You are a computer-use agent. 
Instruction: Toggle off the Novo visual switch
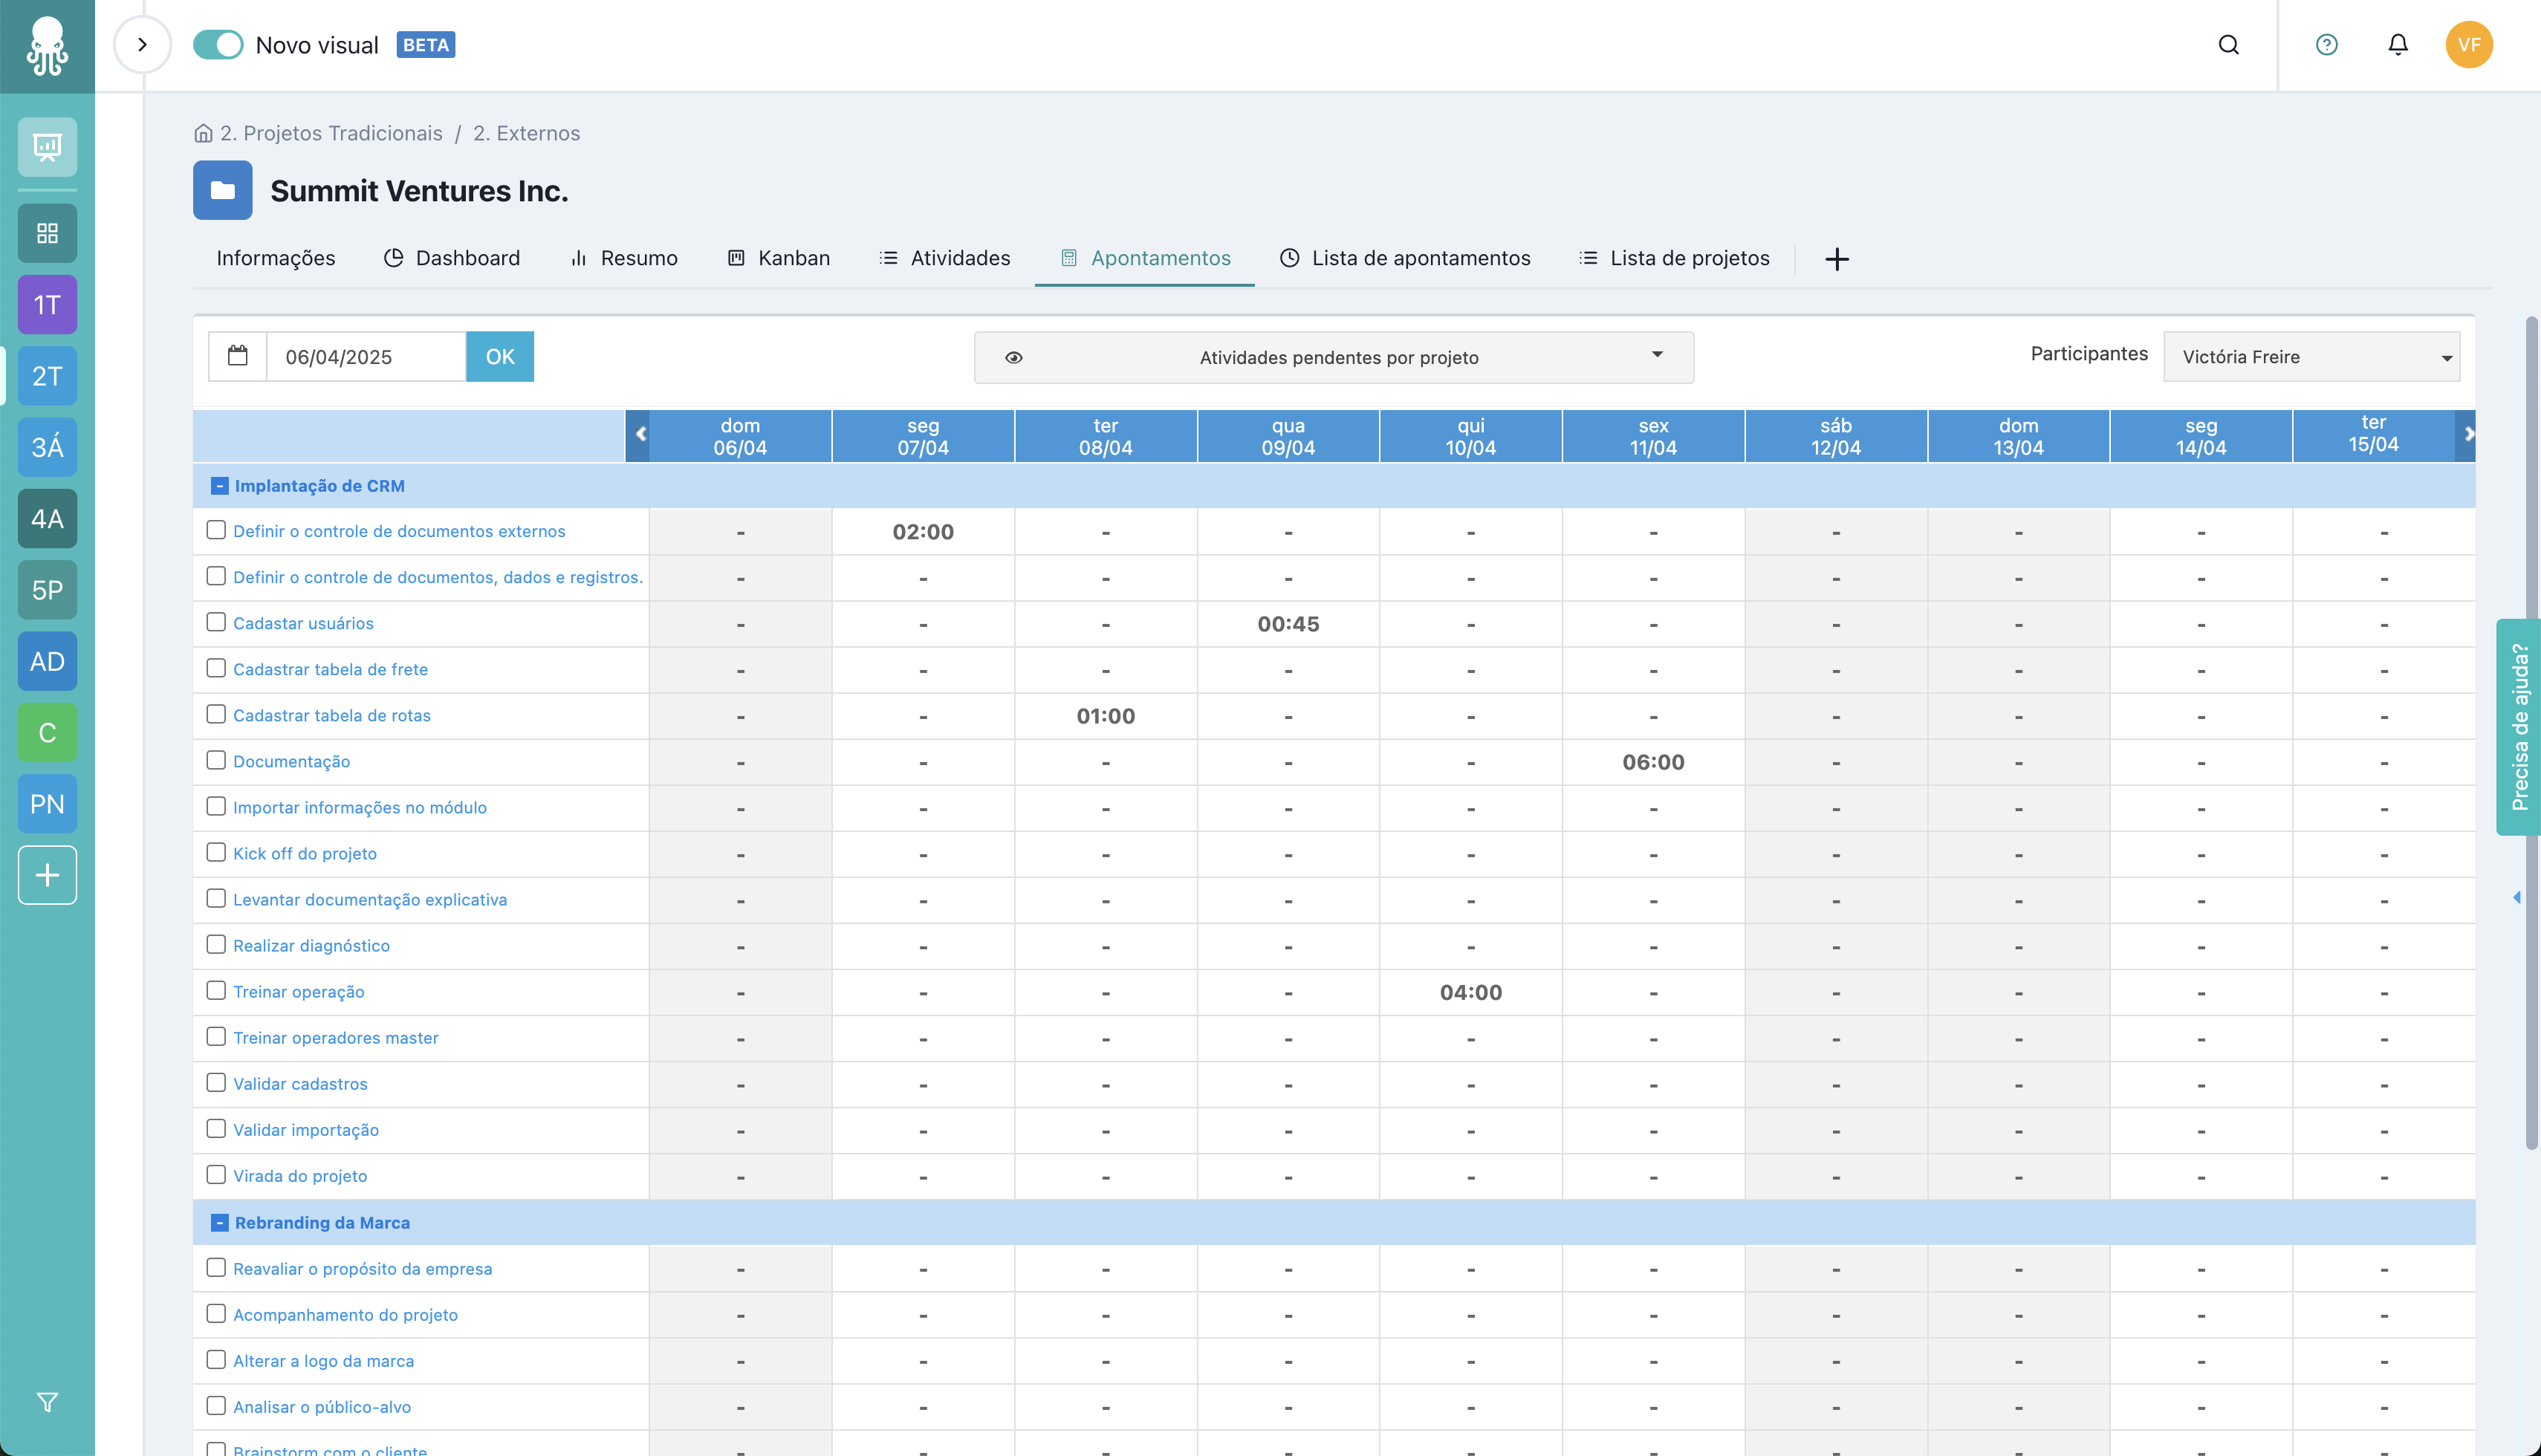coord(218,45)
